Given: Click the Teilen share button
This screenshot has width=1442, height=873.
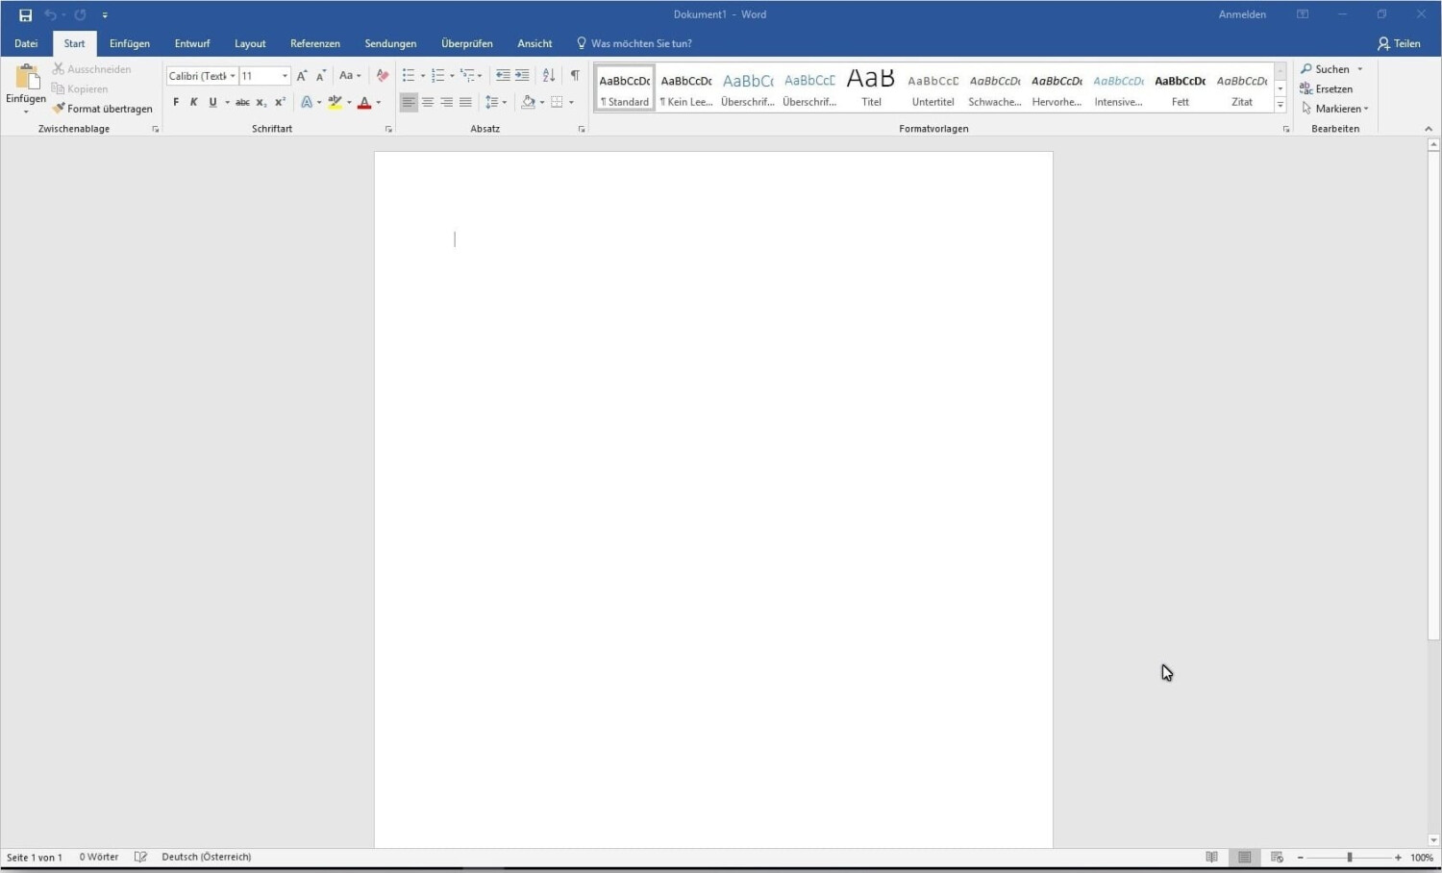Looking at the screenshot, I should coord(1399,43).
